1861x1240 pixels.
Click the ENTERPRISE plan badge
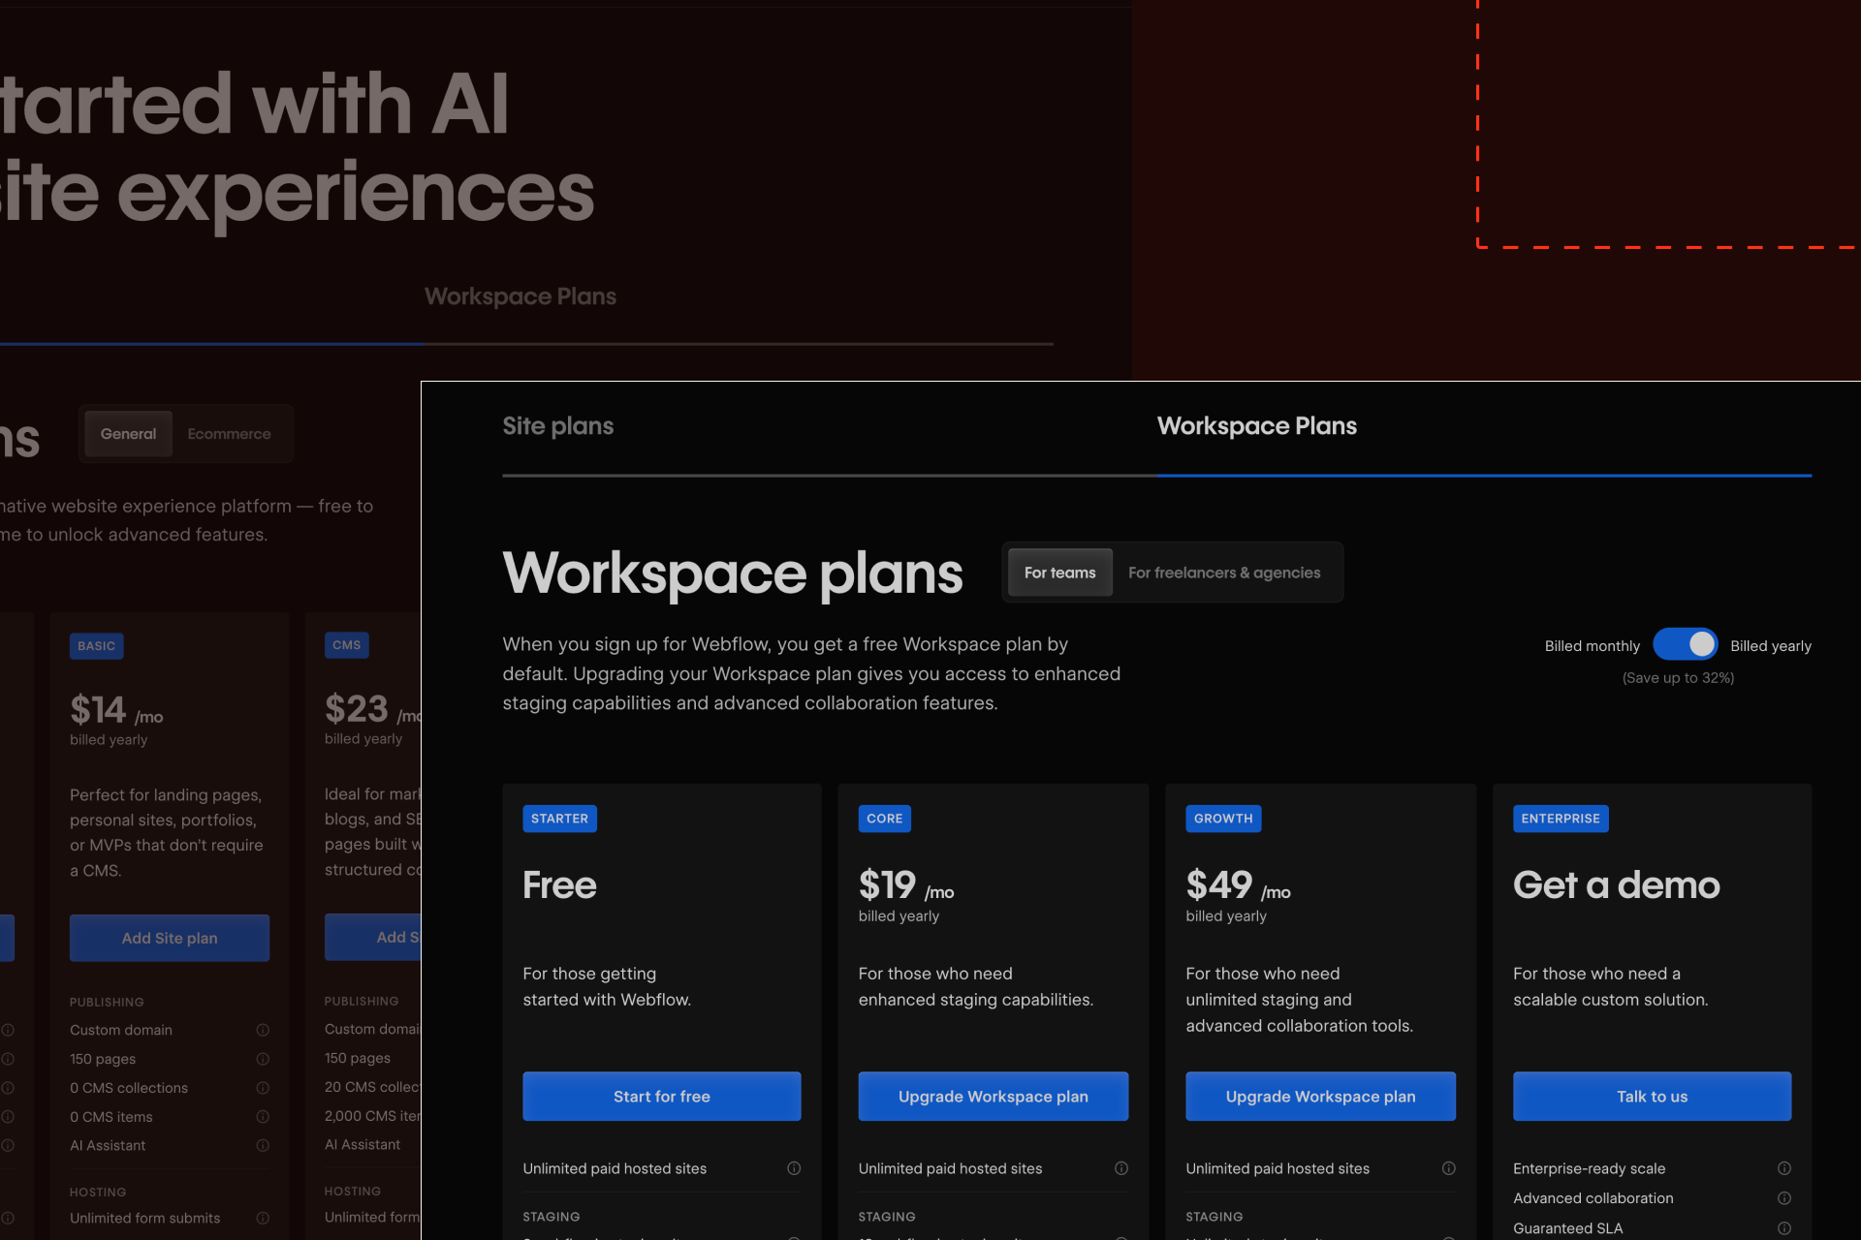(x=1561, y=819)
